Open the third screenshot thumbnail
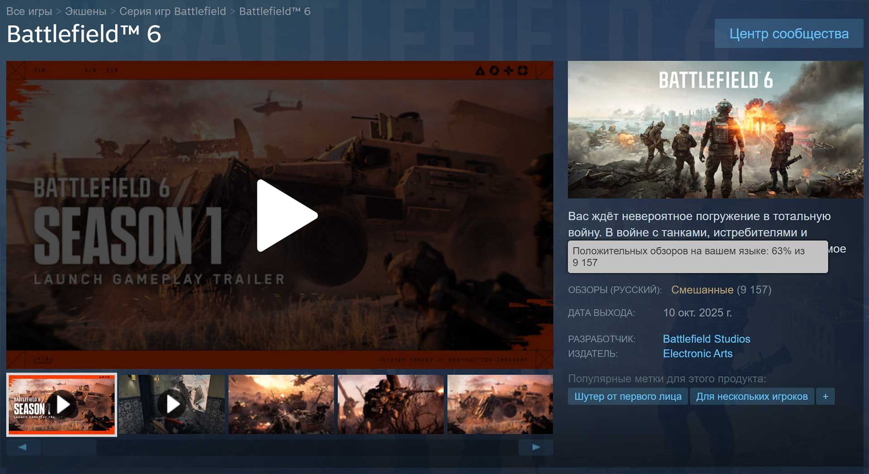The width and height of the screenshot is (869, 474). click(281, 405)
